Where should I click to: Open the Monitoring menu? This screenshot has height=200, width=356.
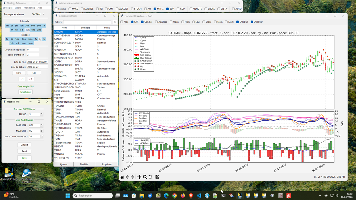point(29,8)
